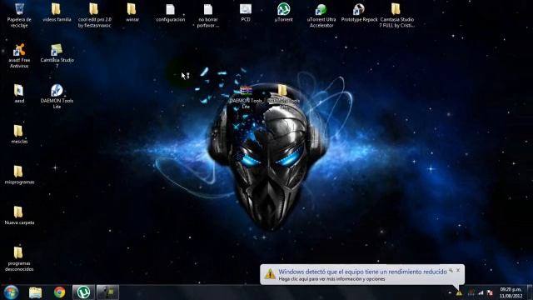Select DAEMON Tools Lite folder icon on skull
Image resolution: width=533 pixels, height=300 pixels.
pos(283,97)
